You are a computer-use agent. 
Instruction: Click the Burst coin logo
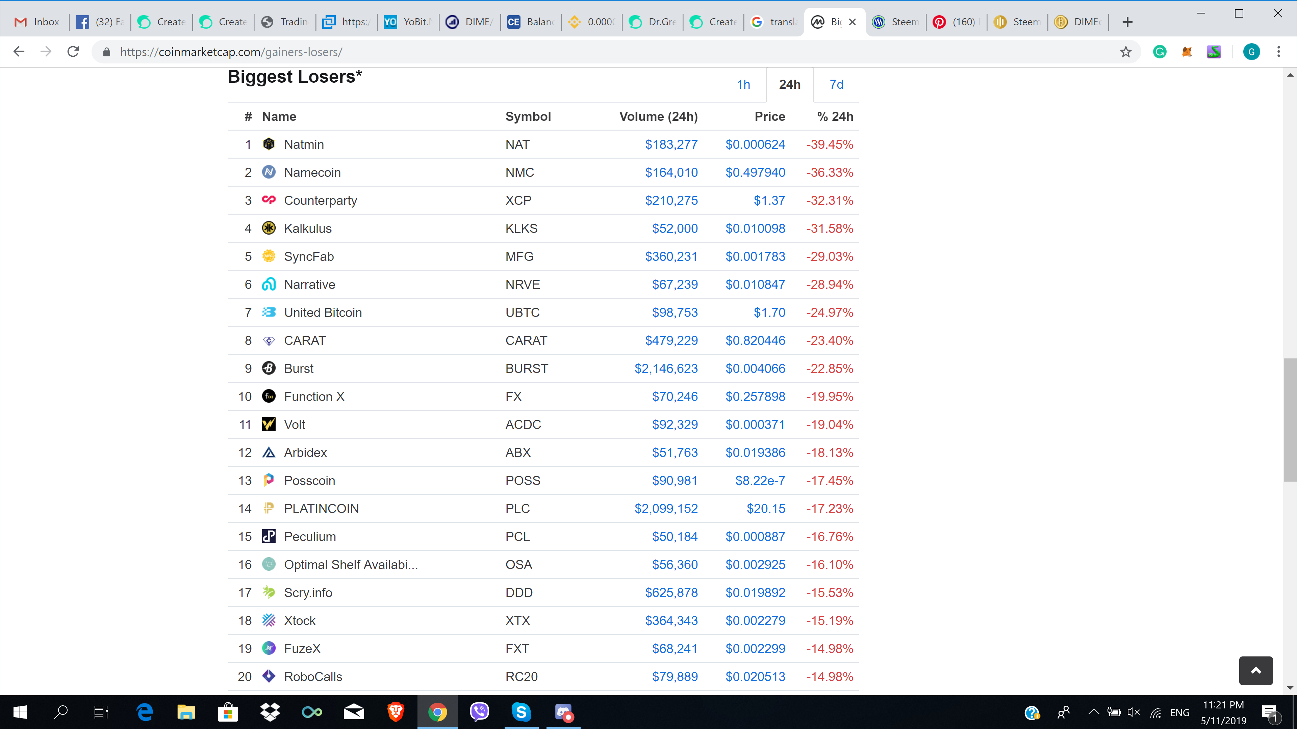269,368
